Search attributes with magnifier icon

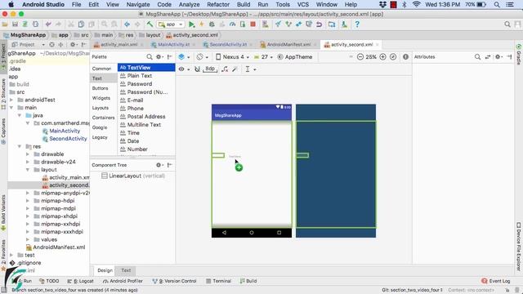point(477,57)
